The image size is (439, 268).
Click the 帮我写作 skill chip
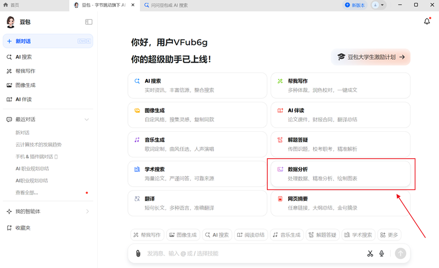click(147, 235)
